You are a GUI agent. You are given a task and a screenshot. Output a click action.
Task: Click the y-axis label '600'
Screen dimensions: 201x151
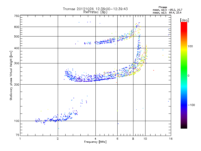click(17, 27)
